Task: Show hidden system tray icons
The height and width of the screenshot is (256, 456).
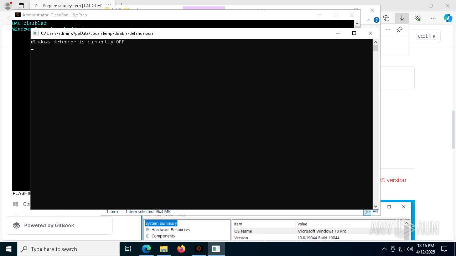Action: (x=384, y=249)
